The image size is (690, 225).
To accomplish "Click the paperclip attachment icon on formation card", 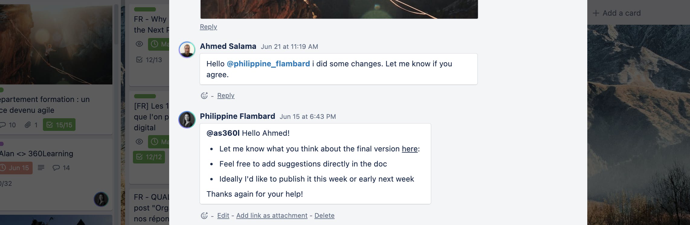I will (x=28, y=125).
